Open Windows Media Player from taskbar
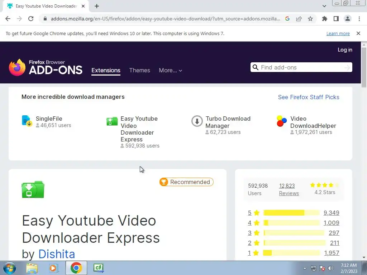The image size is (367, 275). (x=54, y=268)
